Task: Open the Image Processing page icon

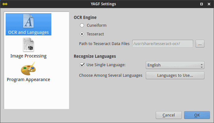Action: click(28, 45)
